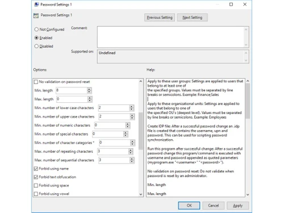Click Help panel scroll up arrow

(x=248, y=81)
